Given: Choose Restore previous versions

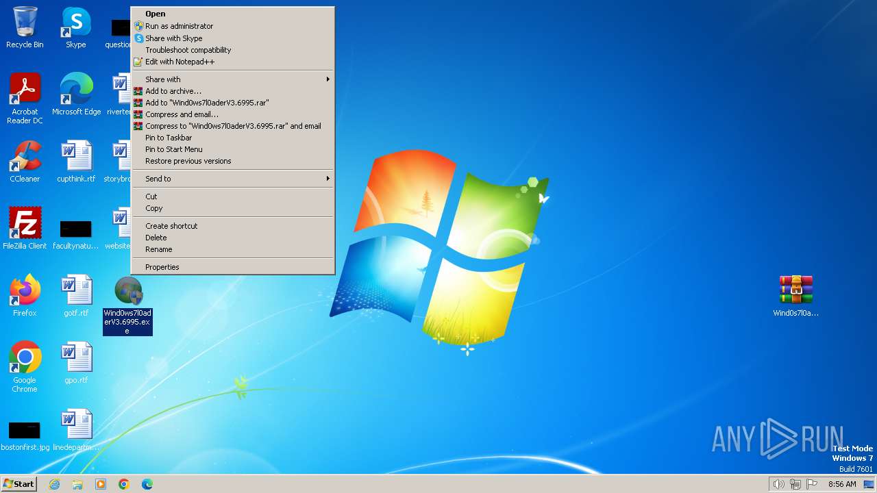Looking at the screenshot, I should pyautogui.click(x=232, y=161).
